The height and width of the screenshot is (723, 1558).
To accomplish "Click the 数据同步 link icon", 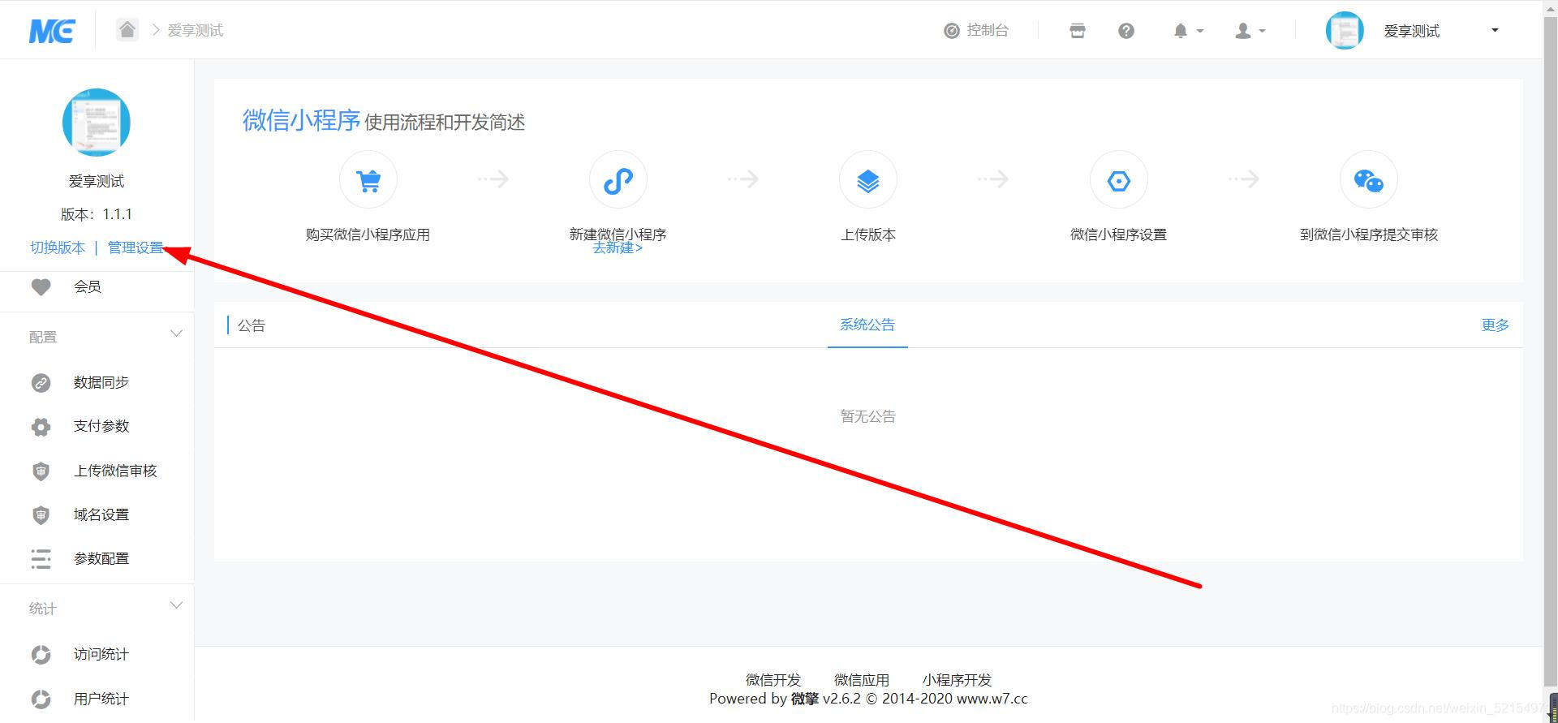I will pyautogui.click(x=41, y=382).
